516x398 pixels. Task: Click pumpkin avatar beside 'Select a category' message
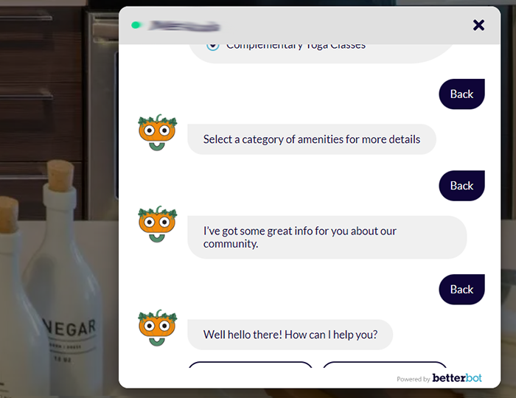(157, 133)
